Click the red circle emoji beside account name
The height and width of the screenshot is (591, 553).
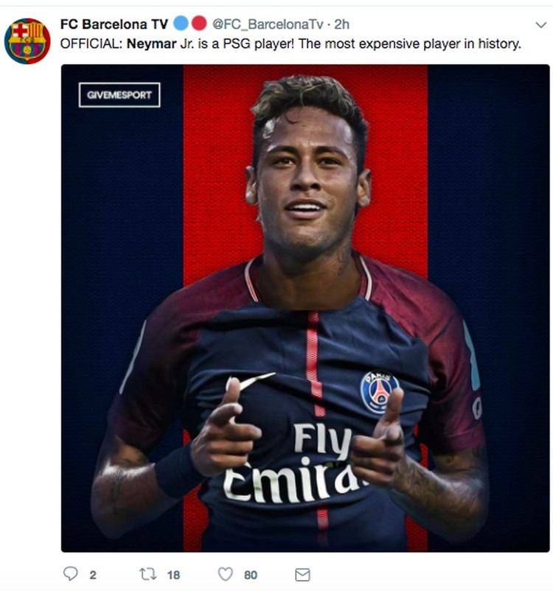tap(199, 24)
